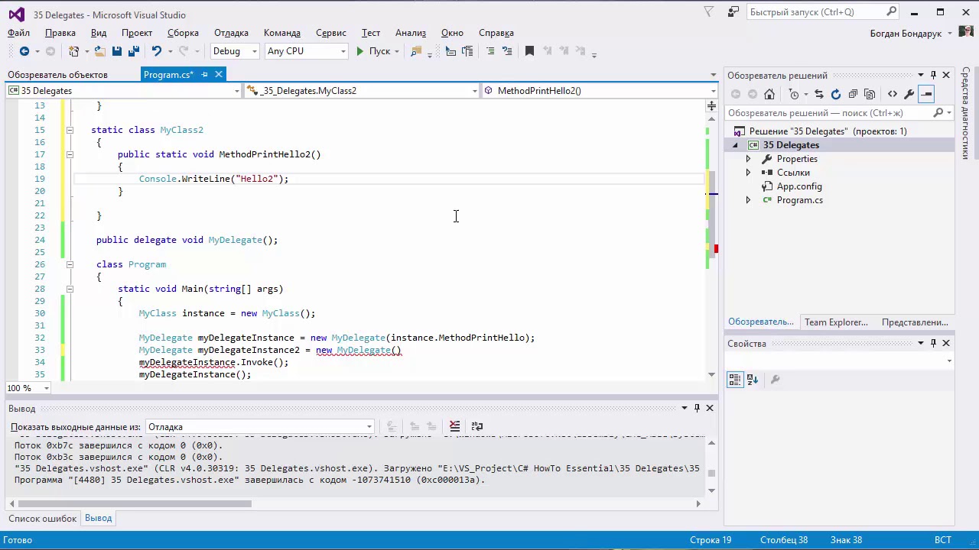
Task: Open Properties via the wrench toolbar icon
Action: tap(909, 94)
